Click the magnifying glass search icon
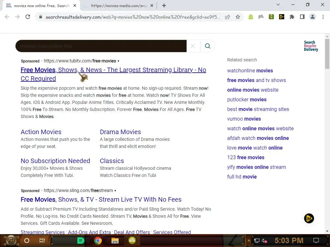This screenshot has height=247, width=330. tap(208, 46)
